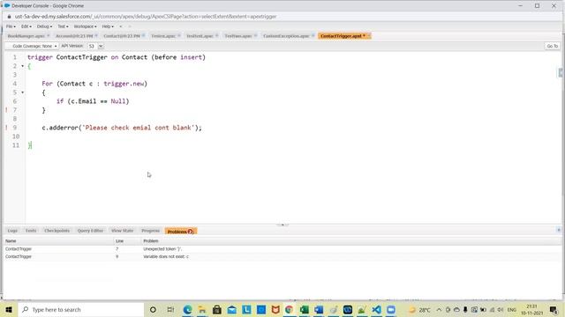Open the File menu
The height and width of the screenshot is (317, 565).
click(x=11, y=26)
